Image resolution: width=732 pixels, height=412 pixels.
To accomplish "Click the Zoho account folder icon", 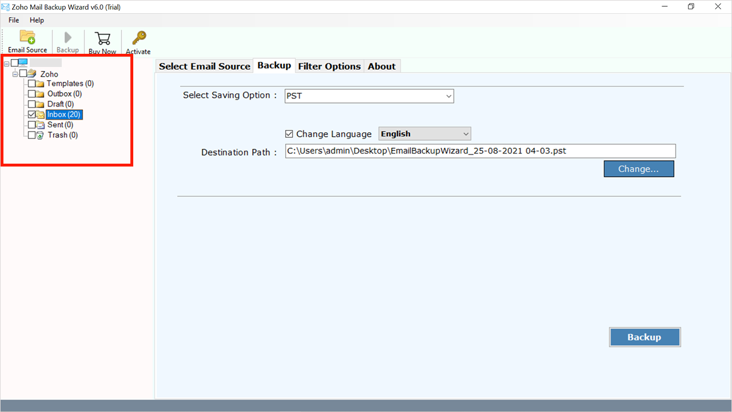I will click(x=32, y=74).
